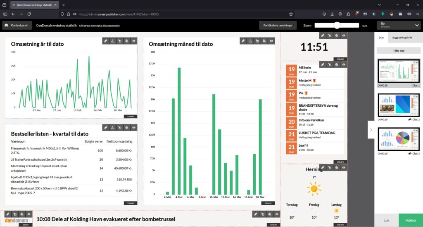423x227 pixels.
Task: Open browser list-all-tabs chevron
Action: pyautogui.click(x=379, y=5)
